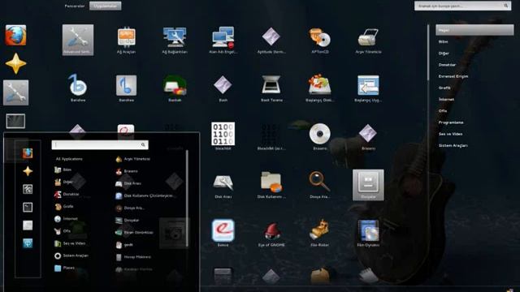Launch Disk Kullanımı Çözümleyicisi from overlay menu
The image size is (520, 292).
pyautogui.click(x=145, y=196)
